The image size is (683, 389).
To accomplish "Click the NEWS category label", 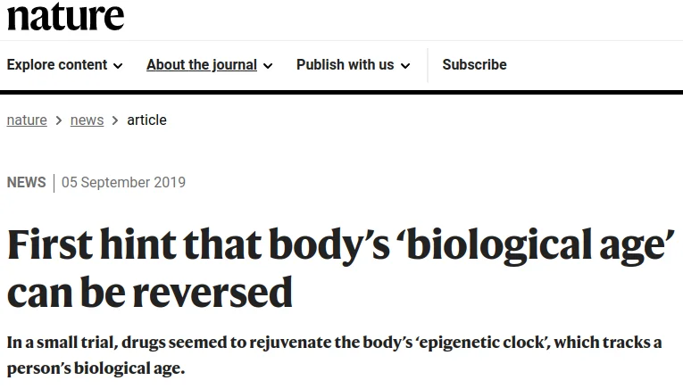I will (26, 182).
